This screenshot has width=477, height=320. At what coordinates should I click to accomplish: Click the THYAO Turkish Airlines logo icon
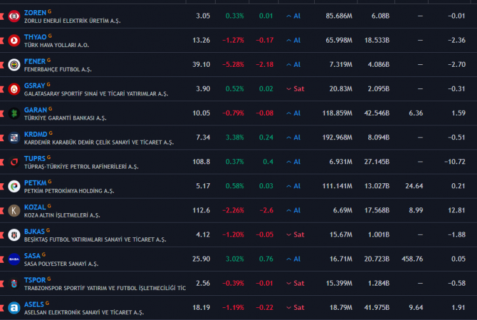(x=14, y=41)
